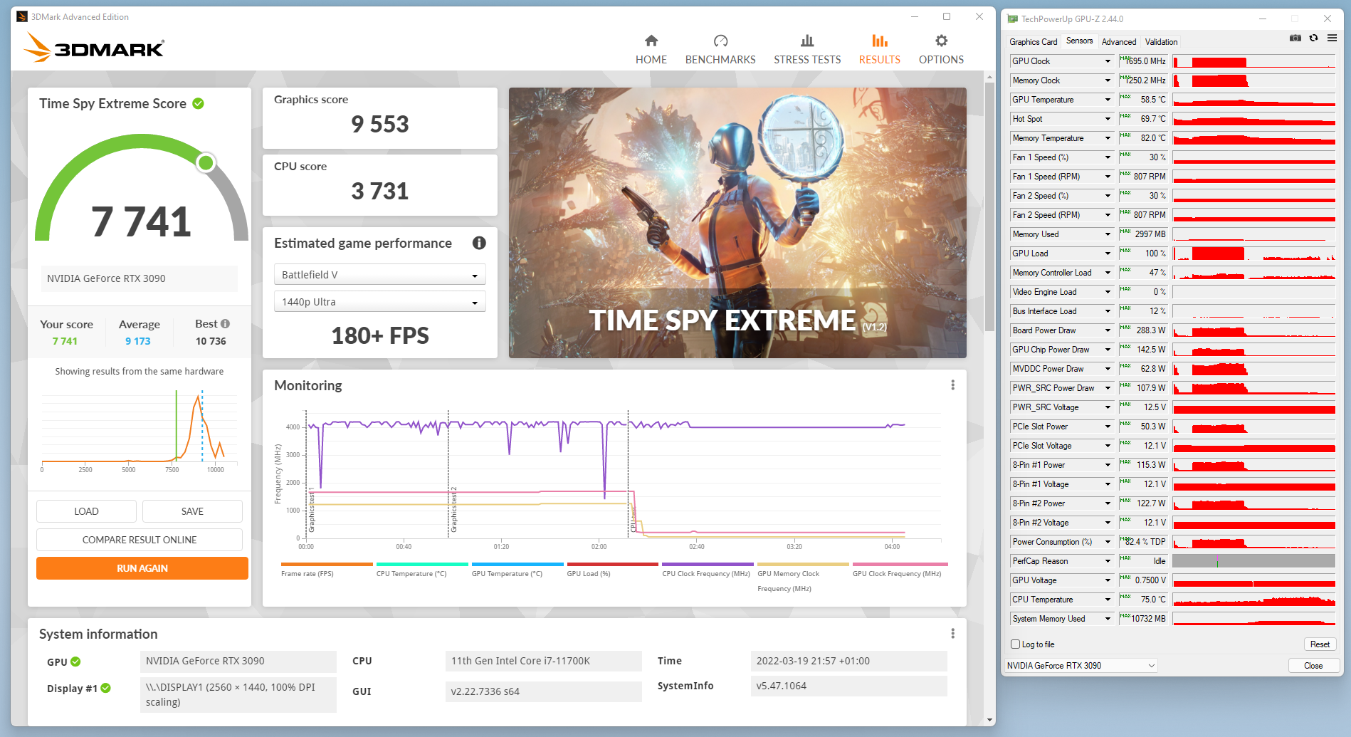Open the Hot Spot sensor dropdown

tap(1108, 119)
